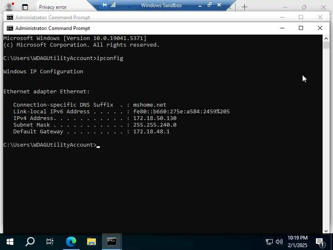Open the browser tab actions icon
Screen dimensions: 333x250
pyautogui.click(x=25, y=7)
